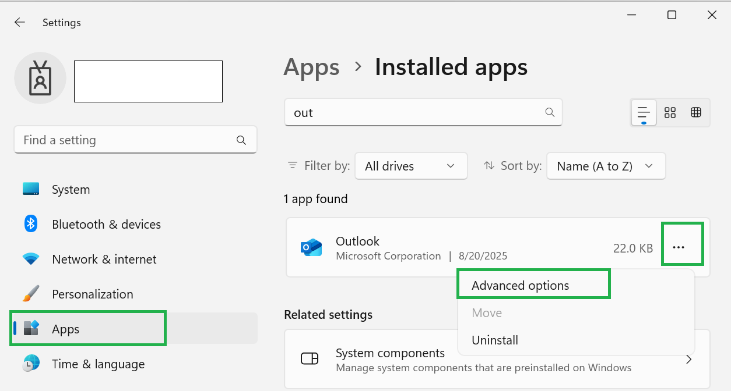Screen dimensions: 731x391
Task: Open the three-dots menu for Outlook
Action: point(679,247)
